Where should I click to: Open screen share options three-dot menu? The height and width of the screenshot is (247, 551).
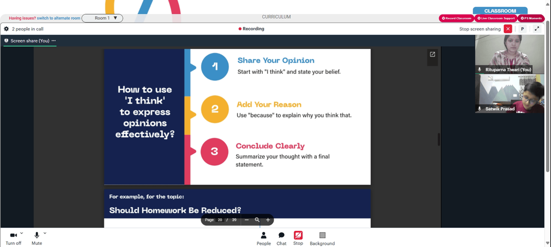coord(53,40)
